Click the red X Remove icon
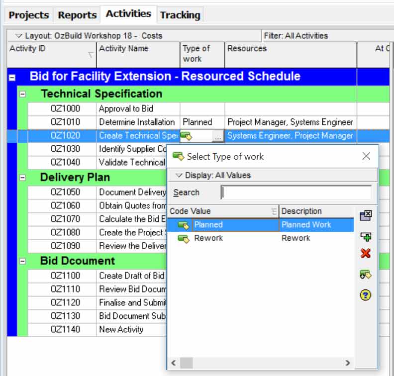394x376 pixels. coord(366,254)
